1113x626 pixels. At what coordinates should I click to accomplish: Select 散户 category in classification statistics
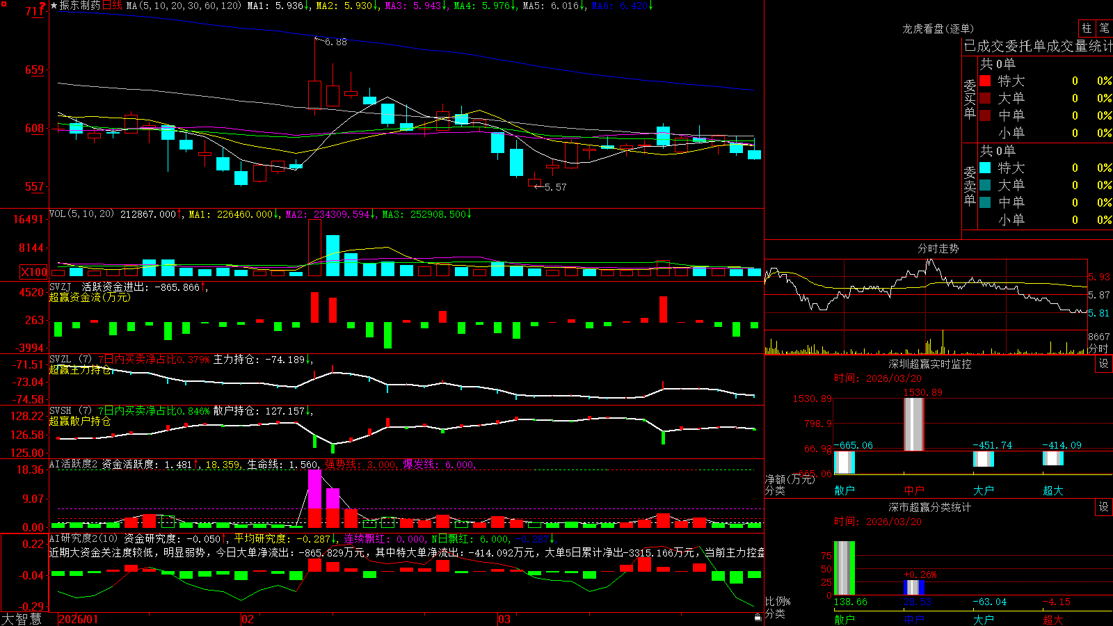click(x=844, y=619)
